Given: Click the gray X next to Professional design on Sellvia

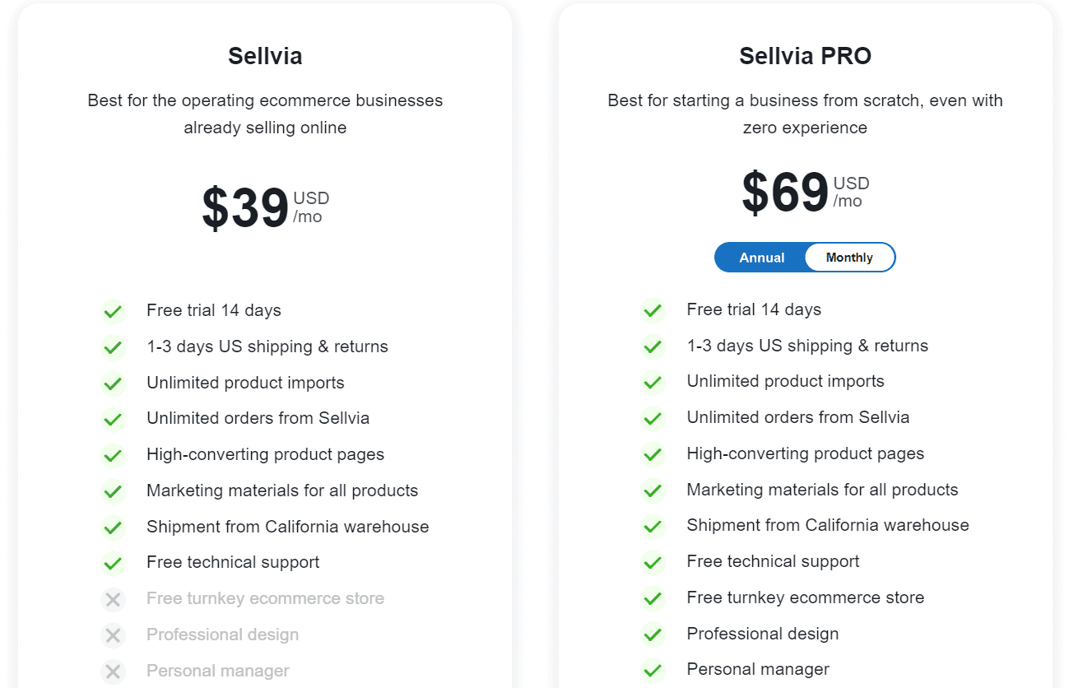Looking at the screenshot, I should pyautogui.click(x=113, y=635).
